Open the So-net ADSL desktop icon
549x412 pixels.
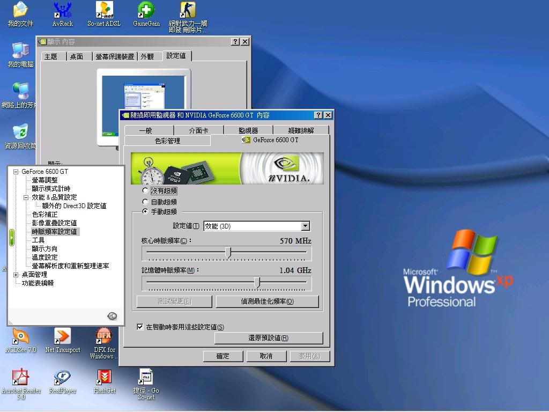[104, 10]
